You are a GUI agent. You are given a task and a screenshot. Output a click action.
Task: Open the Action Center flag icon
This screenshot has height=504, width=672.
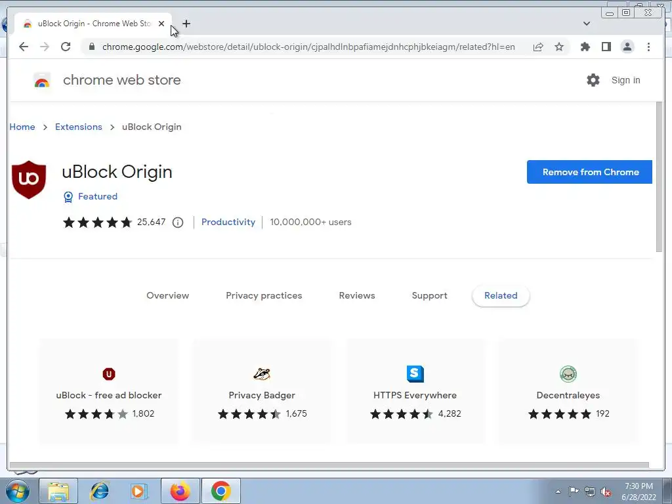(574, 492)
